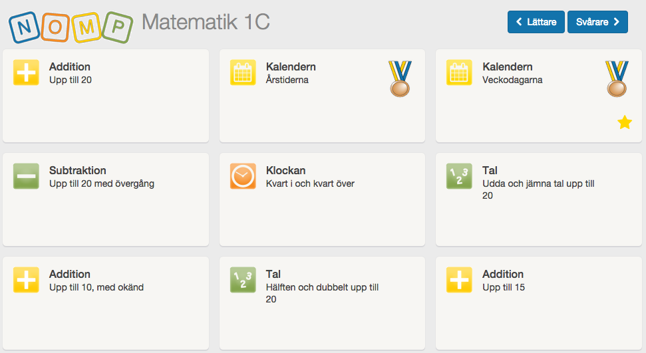Click the minus icon for Subtraktion
The image size is (646, 353).
(x=26, y=176)
